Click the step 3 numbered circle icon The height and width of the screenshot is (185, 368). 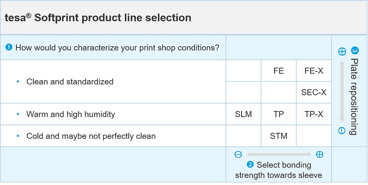(354, 51)
